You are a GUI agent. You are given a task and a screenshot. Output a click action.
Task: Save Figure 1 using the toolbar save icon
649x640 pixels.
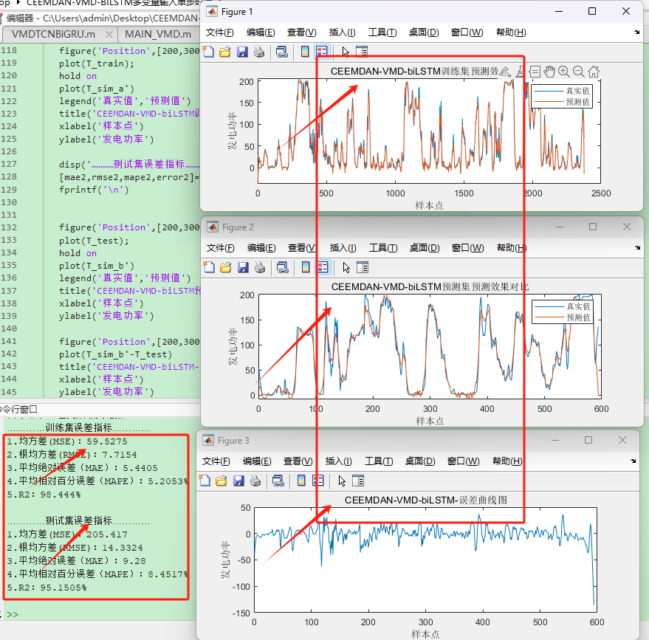click(x=243, y=51)
